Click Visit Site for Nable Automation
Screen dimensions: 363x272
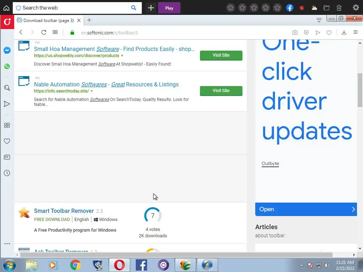click(x=221, y=91)
